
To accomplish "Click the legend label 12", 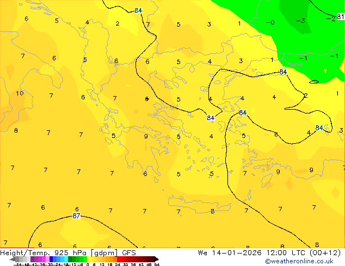I will click(102, 264).
